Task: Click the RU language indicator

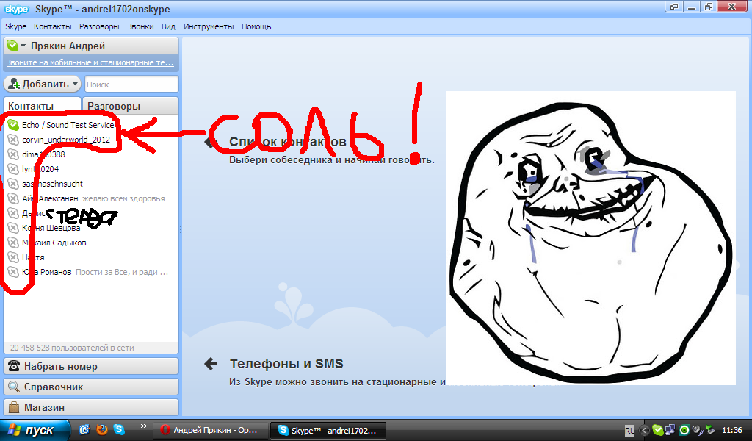Action: [x=629, y=431]
